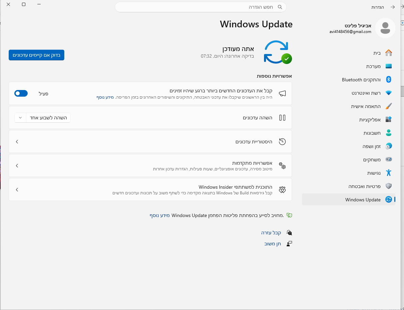
Task: Click the Personalization paintbrush icon
Action: coord(388,106)
